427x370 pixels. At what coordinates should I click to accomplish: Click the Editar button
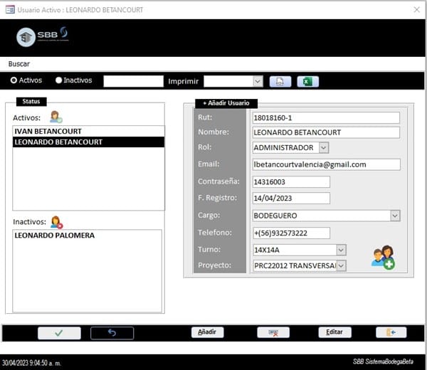pyautogui.click(x=334, y=332)
